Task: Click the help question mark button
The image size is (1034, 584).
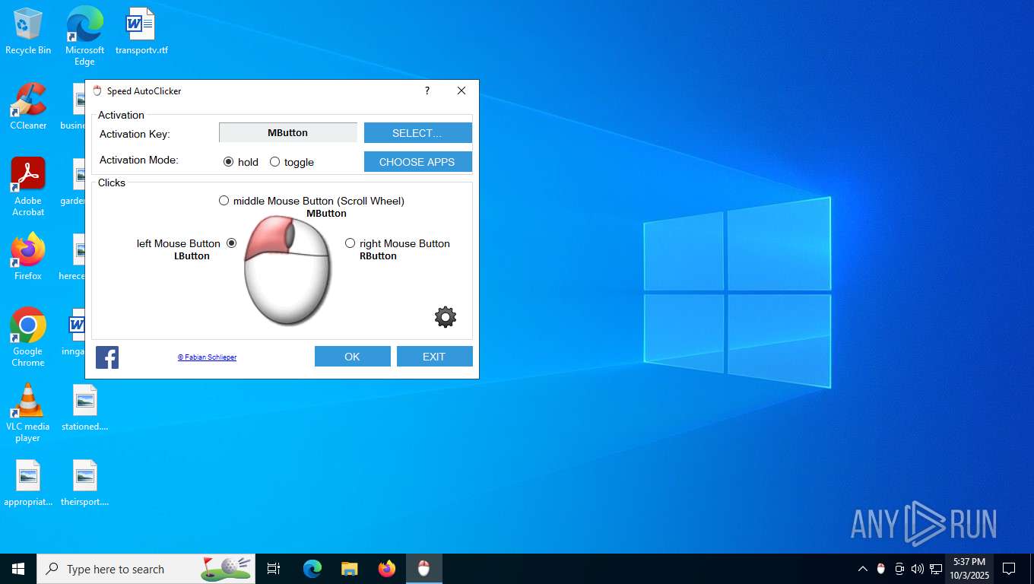Action: 427,90
